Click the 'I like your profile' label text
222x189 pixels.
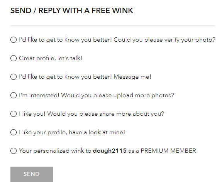click(x=43, y=133)
